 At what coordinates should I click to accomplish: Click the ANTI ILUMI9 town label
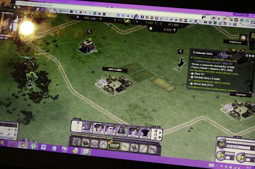(x=115, y=70)
